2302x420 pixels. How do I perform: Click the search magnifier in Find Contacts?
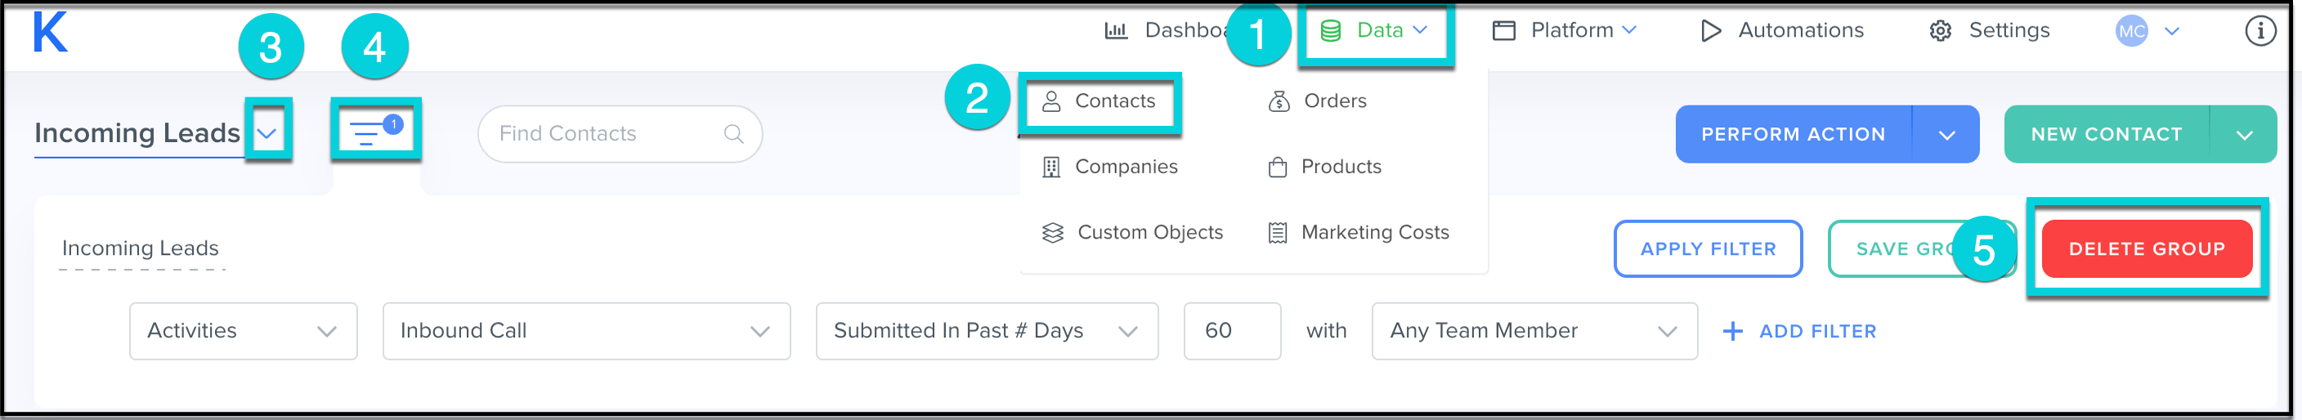point(733,134)
